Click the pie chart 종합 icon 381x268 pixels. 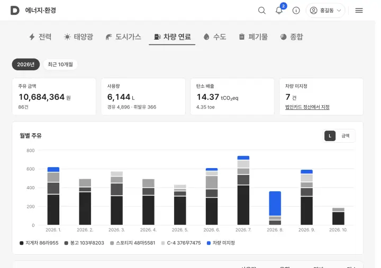tap(283, 37)
